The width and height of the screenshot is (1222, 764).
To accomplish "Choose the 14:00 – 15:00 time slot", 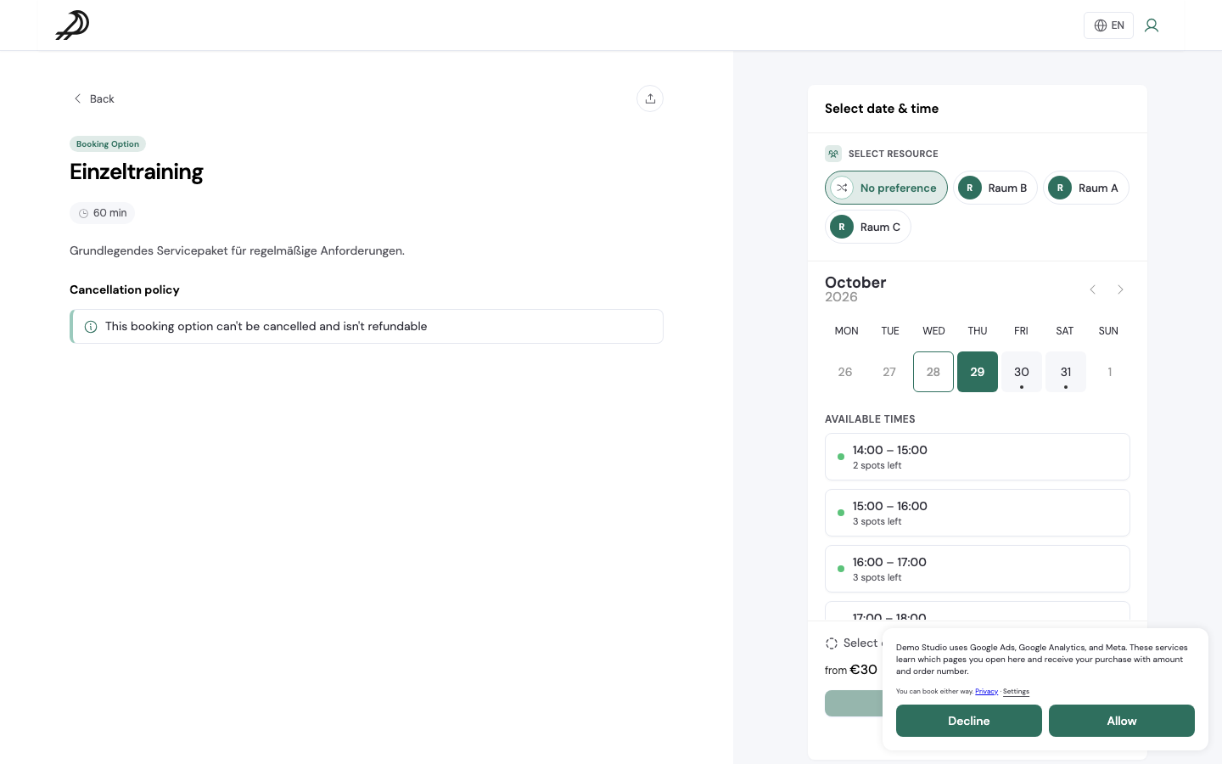I will click(x=978, y=457).
